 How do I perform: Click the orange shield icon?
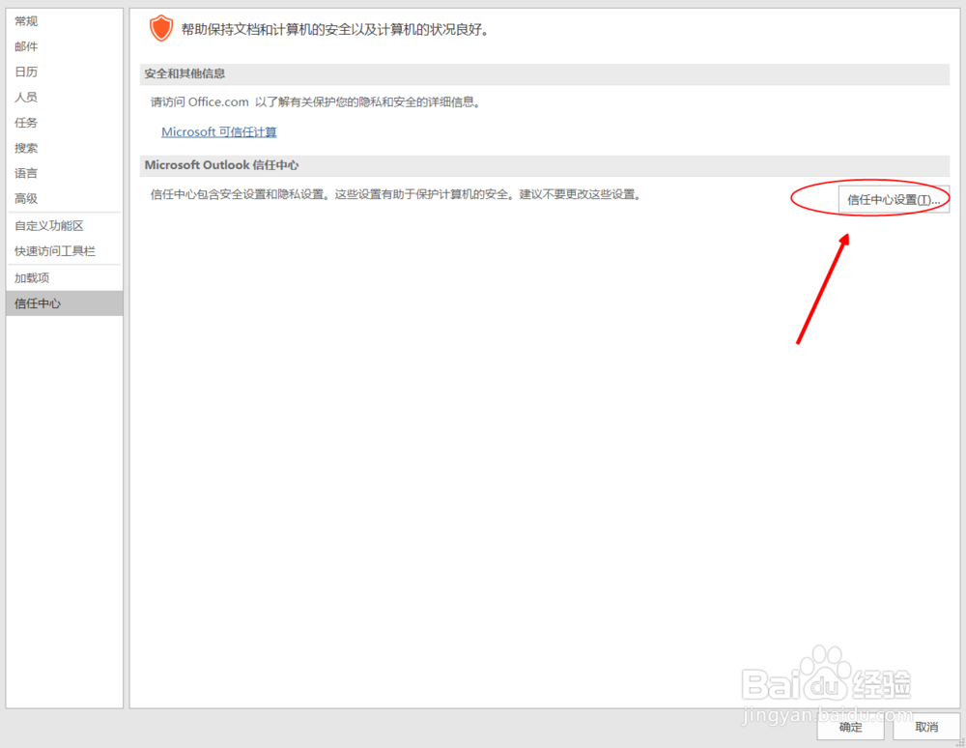coord(160,28)
